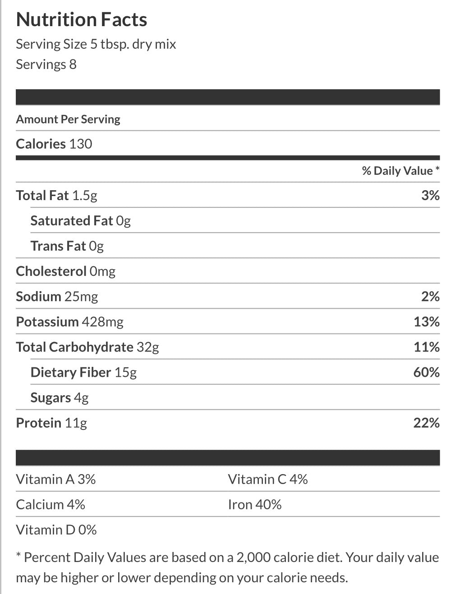Viewport: 451px width, 594px height.
Task: Click the Sugars 4g entry
Action: [x=60, y=398]
